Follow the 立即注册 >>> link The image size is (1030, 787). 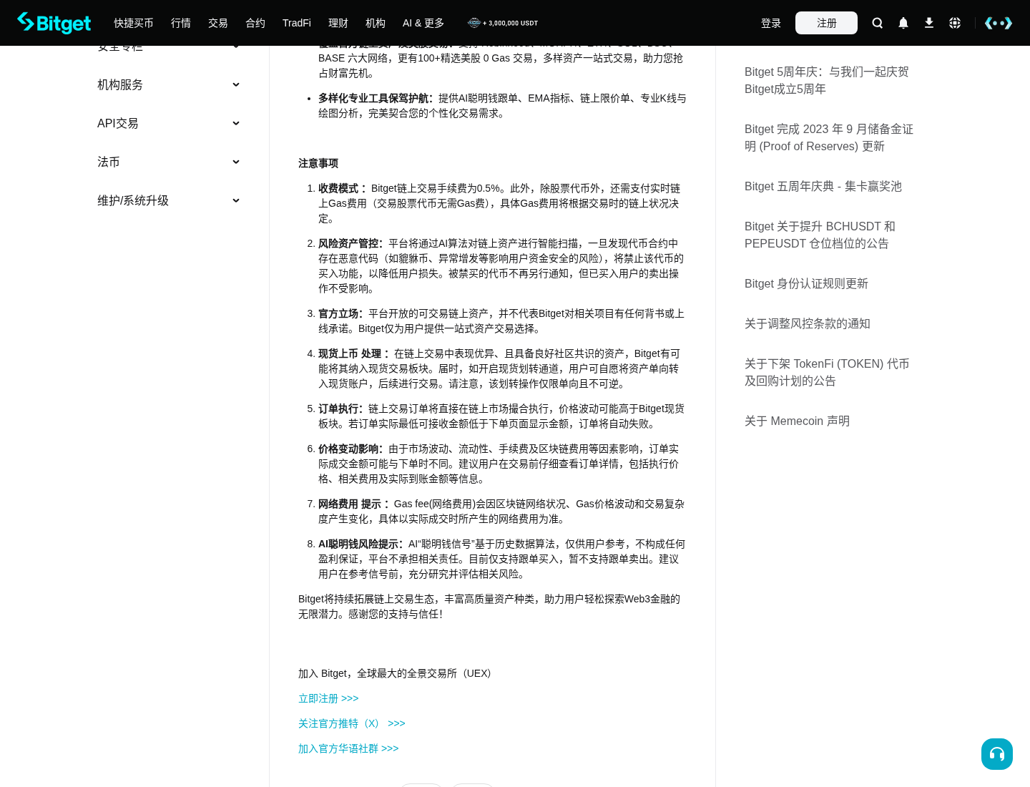coord(328,698)
